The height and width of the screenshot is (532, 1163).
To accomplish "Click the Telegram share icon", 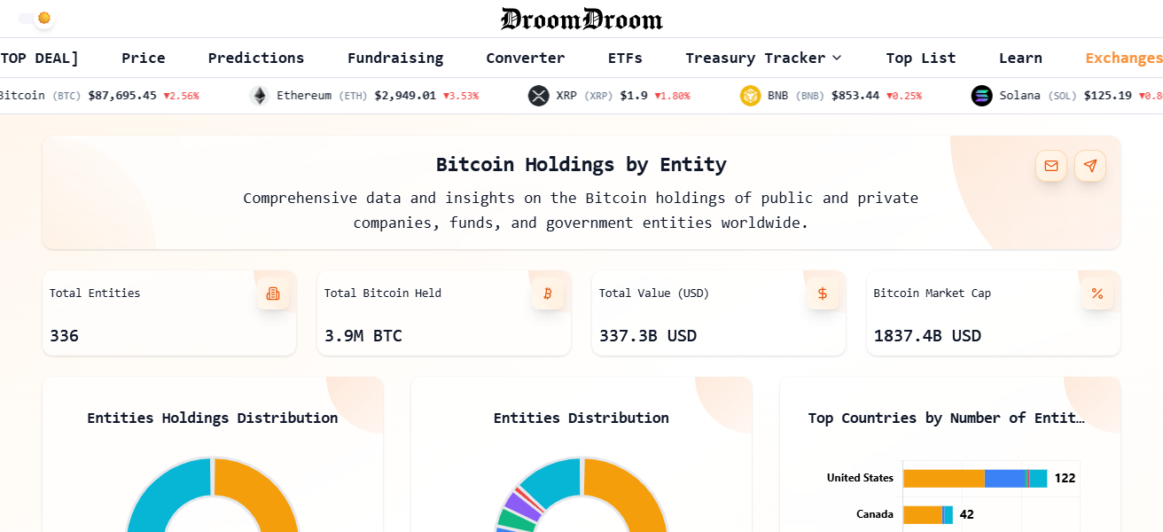I will (1090, 166).
